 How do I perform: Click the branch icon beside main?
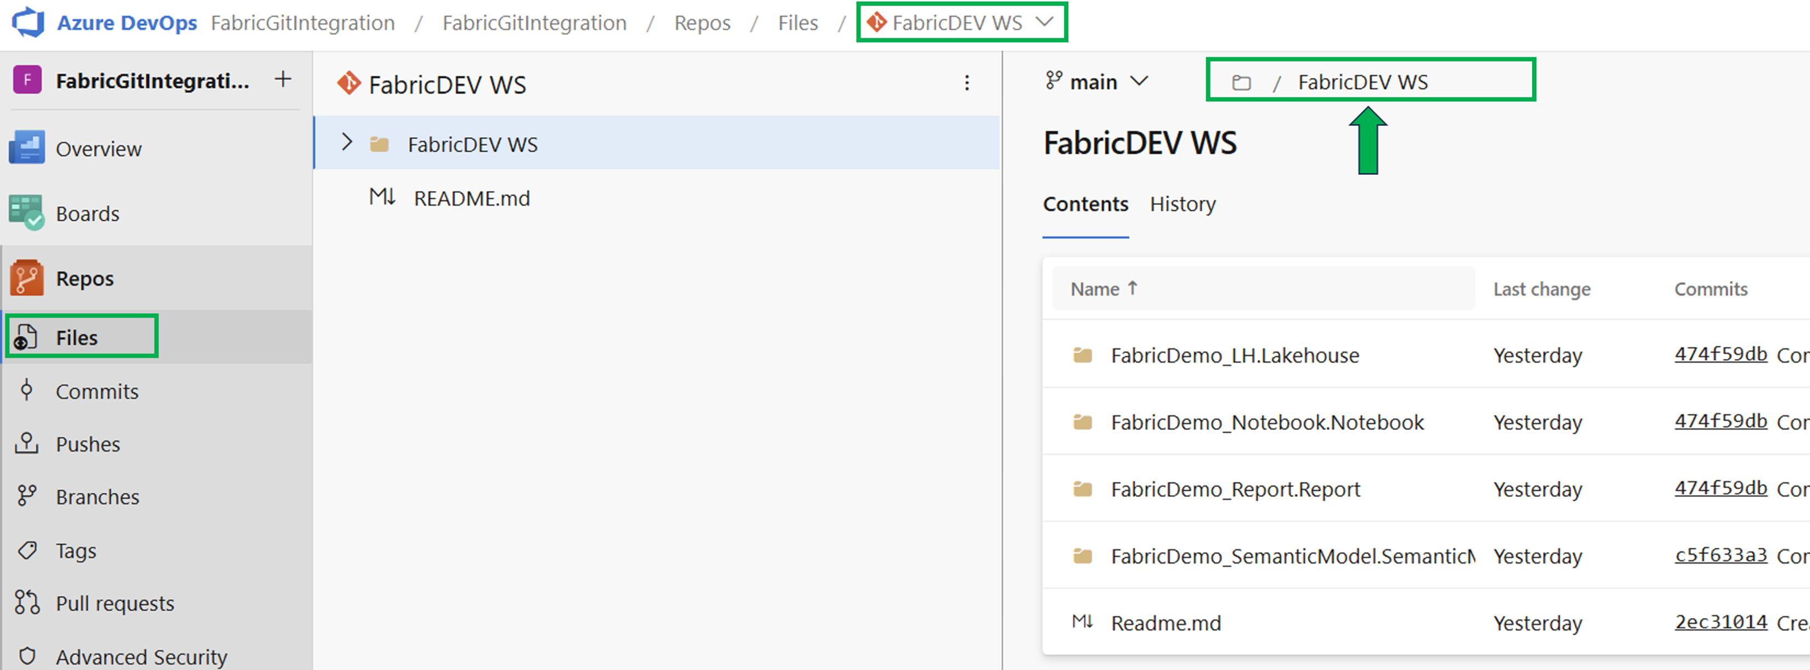point(1053,80)
